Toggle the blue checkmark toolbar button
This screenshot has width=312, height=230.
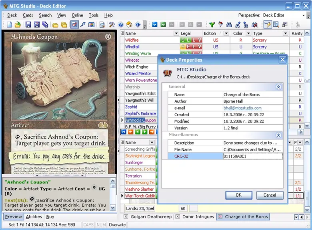coord(155,25)
